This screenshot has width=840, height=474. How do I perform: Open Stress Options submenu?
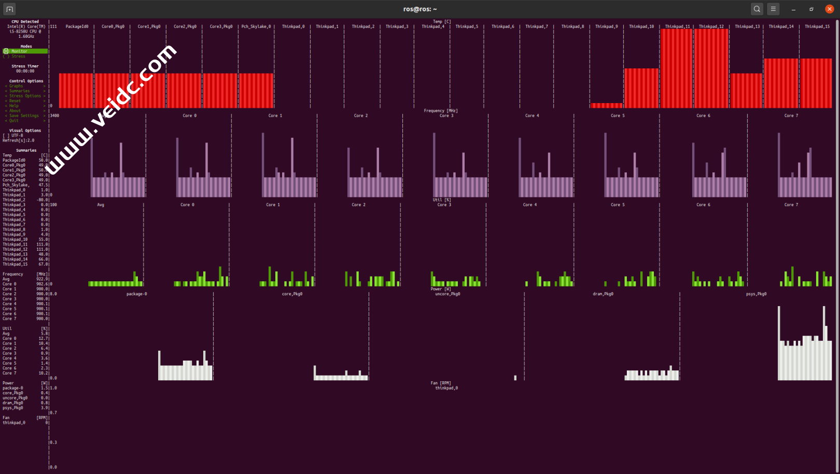pos(25,96)
